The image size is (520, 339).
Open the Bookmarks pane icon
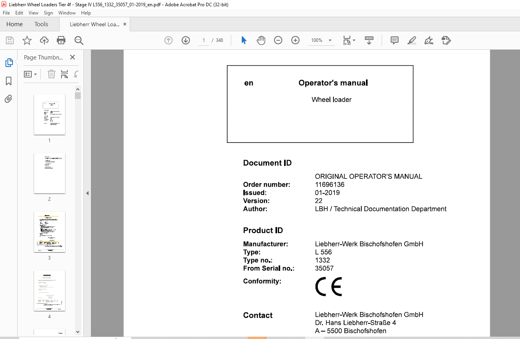click(x=9, y=81)
